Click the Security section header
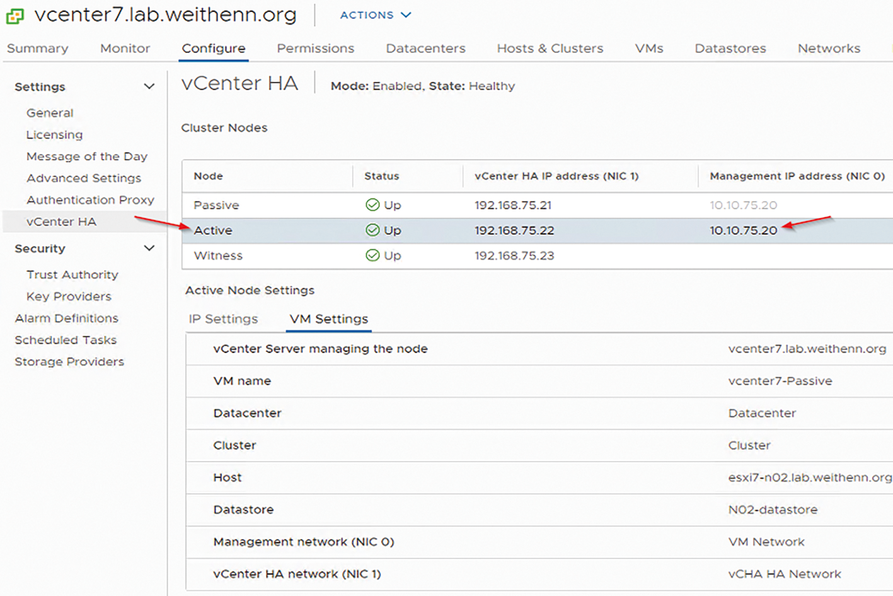Screen dimensions: 893x596 (40, 248)
